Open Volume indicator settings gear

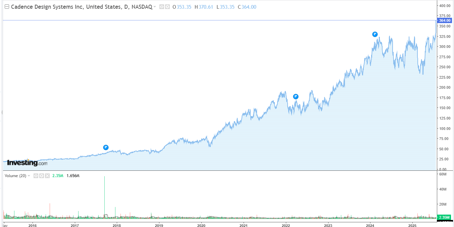(x=42, y=176)
